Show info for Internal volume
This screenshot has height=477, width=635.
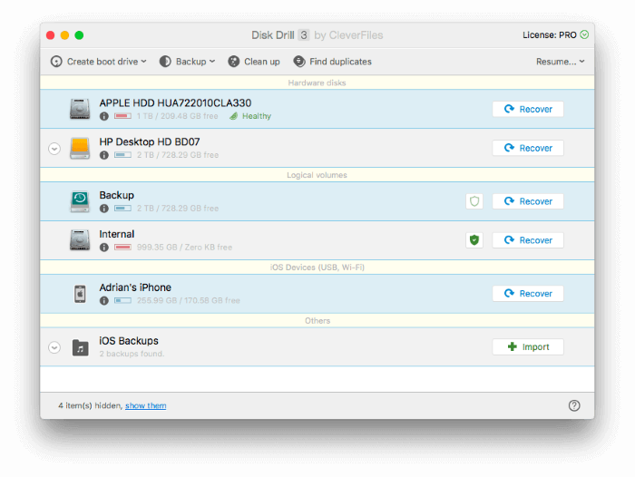tap(104, 248)
